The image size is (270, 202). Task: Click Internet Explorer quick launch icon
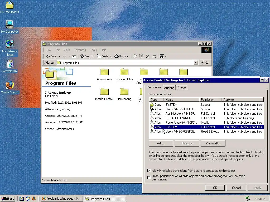tap(27, 199)
